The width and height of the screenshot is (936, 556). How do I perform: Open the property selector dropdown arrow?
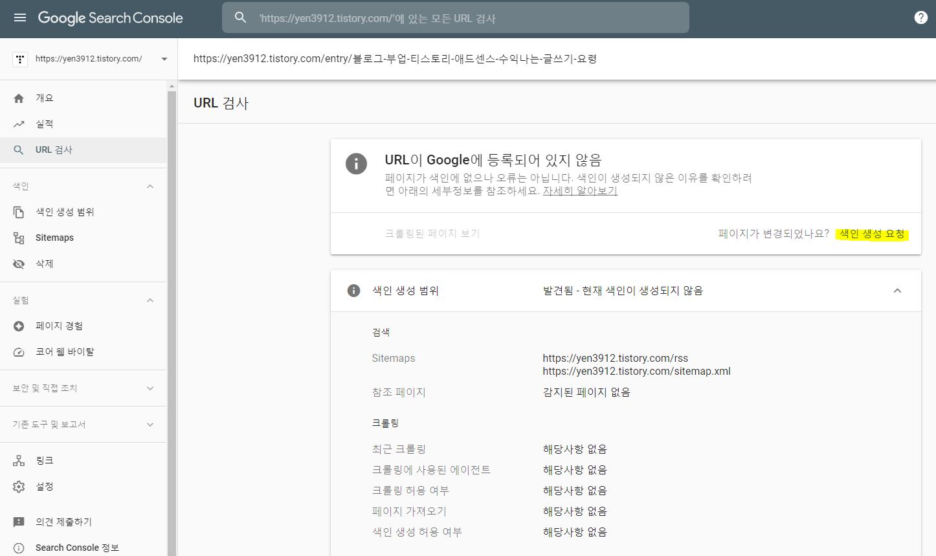click(x=164, y=59)
